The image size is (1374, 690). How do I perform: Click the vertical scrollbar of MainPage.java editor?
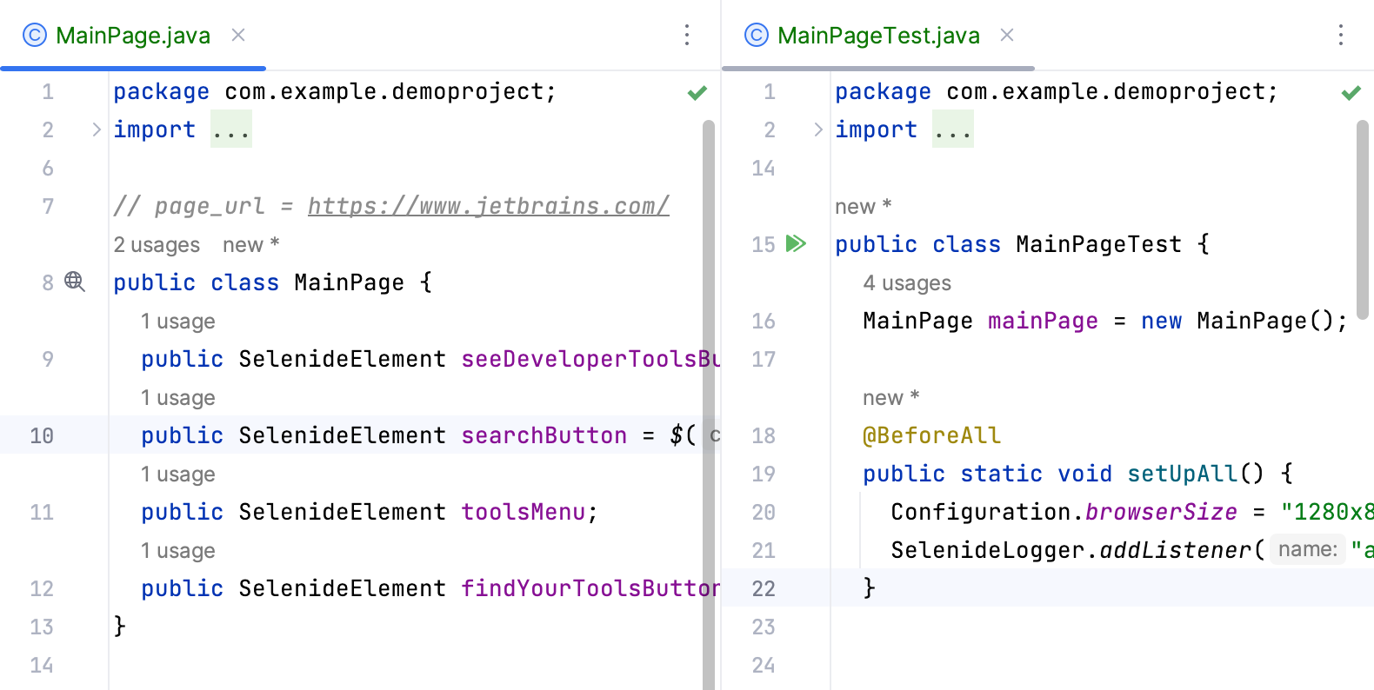click(709, 405)
